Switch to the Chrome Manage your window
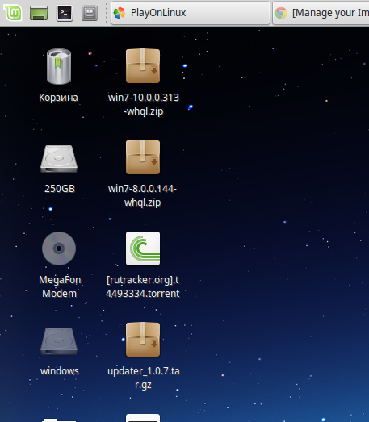Screen dimensions: 369x422 [x=321, y=13]
